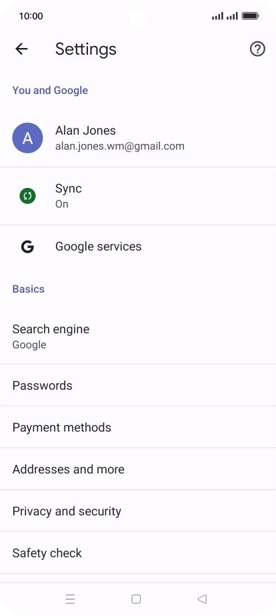Open Sync settings showing On
The image size is (276, 616).
[138, 196]
